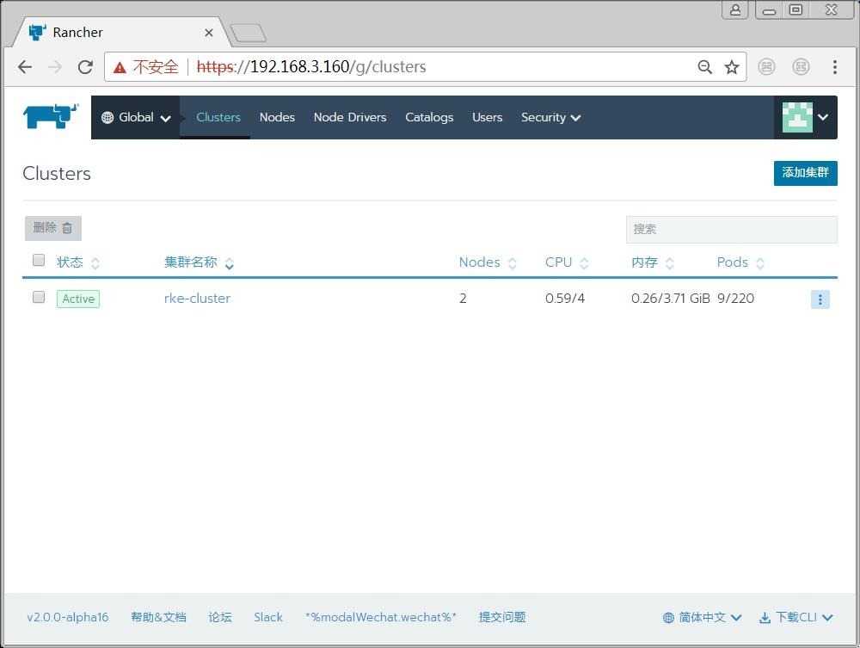860x648 pixels.
Task: Expand the Security menu
Action: (x=550, y=117)
